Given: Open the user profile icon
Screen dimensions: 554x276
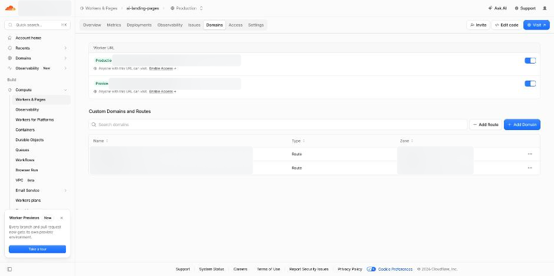Looking at the screenshot, I should tap(545, 8).
